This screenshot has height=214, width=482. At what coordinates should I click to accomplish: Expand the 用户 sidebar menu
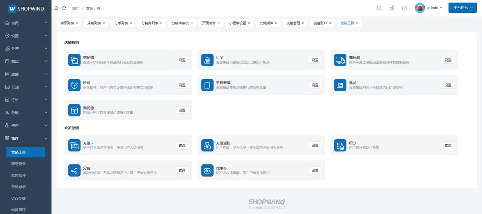point(26,48)
